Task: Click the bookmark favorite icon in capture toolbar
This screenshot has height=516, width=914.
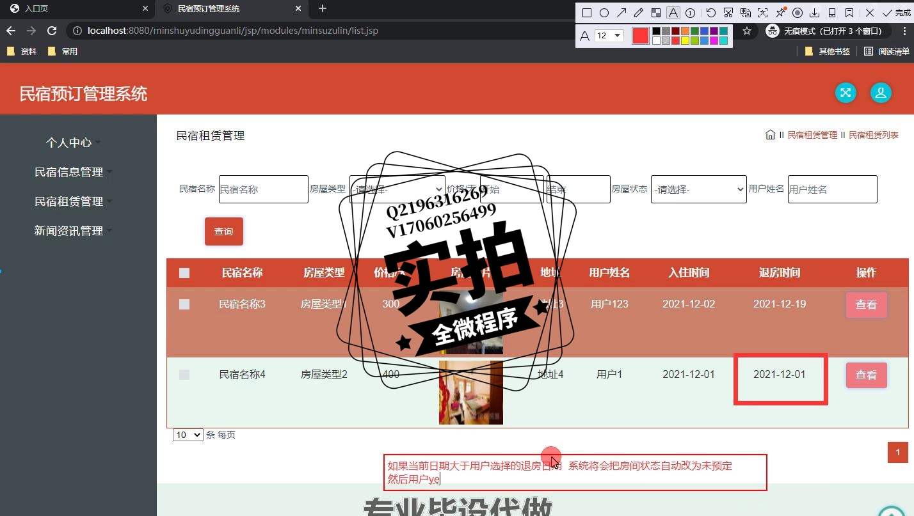Action: pyautogui.click(x=849, y=13)
